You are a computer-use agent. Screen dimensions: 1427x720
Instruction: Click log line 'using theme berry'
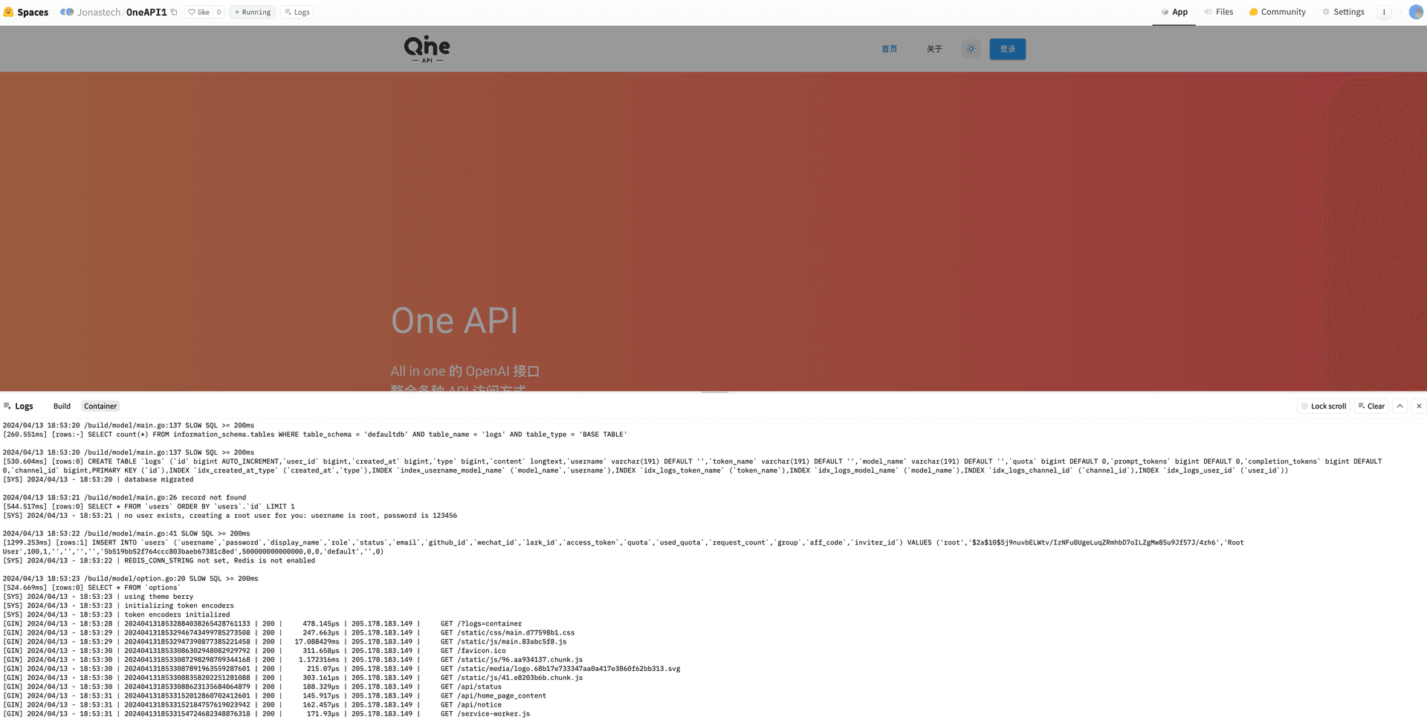98,597
